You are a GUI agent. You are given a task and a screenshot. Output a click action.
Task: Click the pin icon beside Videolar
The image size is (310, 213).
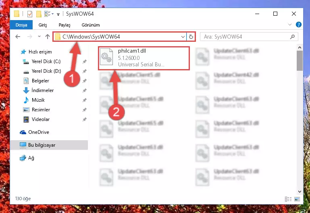pos(84,119)
